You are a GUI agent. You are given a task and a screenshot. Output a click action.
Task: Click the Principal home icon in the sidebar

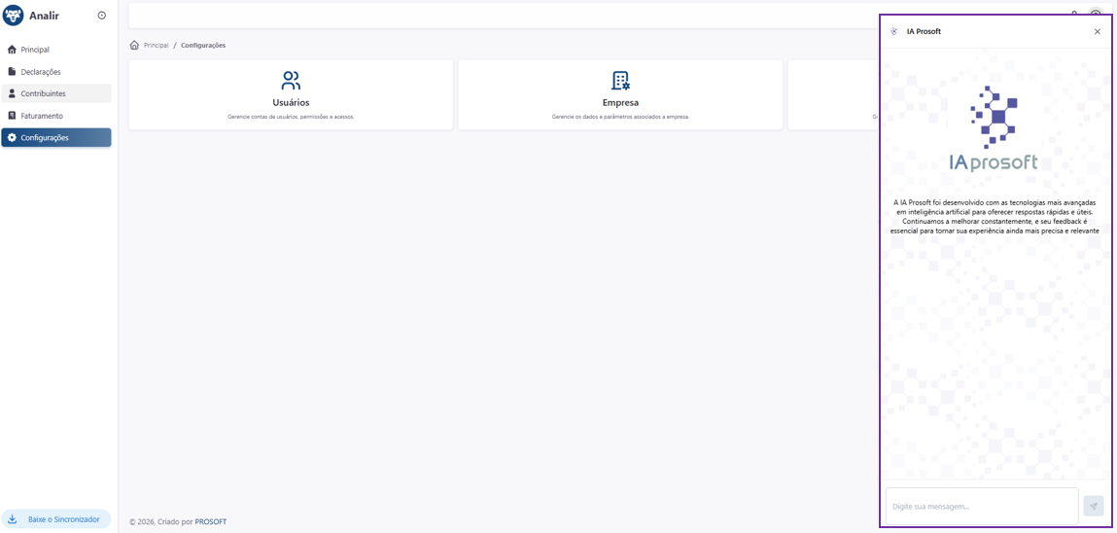pos(12,50)
